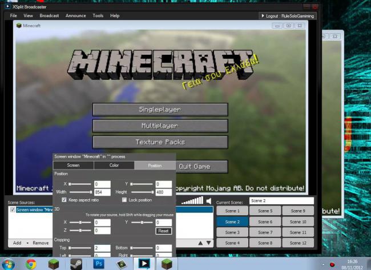Click the 3D X value field
The height and width of the screenshot is (270, 371).
[x=102, y=223]
